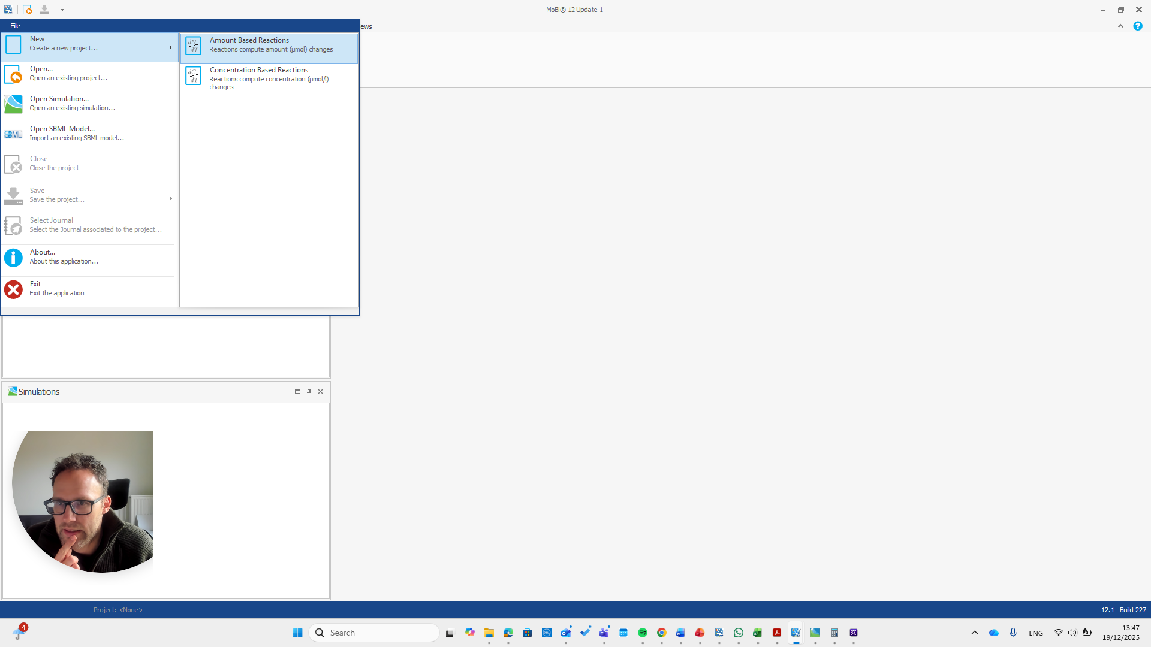Click the blue About info icon

pos(13,258)
